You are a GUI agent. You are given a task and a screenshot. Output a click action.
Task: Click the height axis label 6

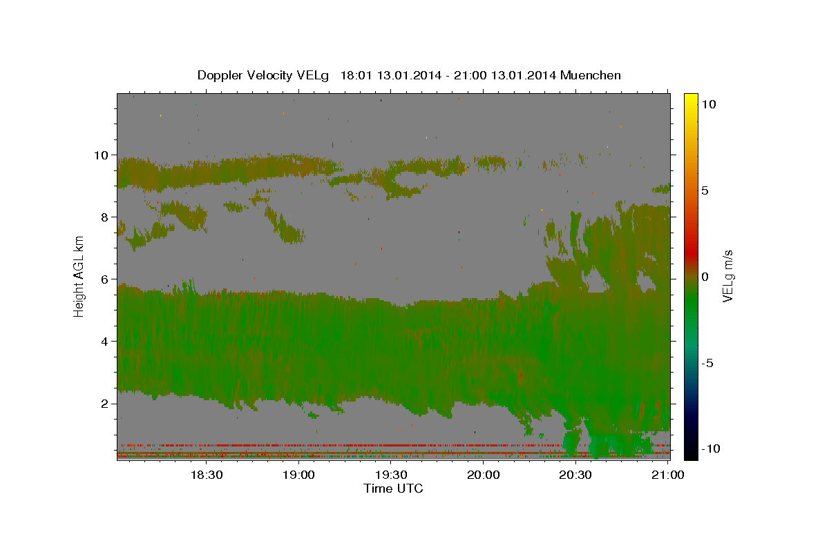pyautogui.click(x=106, y=279)
